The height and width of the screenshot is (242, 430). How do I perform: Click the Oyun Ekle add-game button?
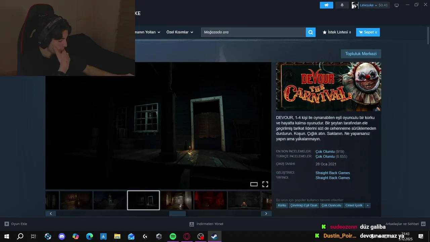(16, 224)
